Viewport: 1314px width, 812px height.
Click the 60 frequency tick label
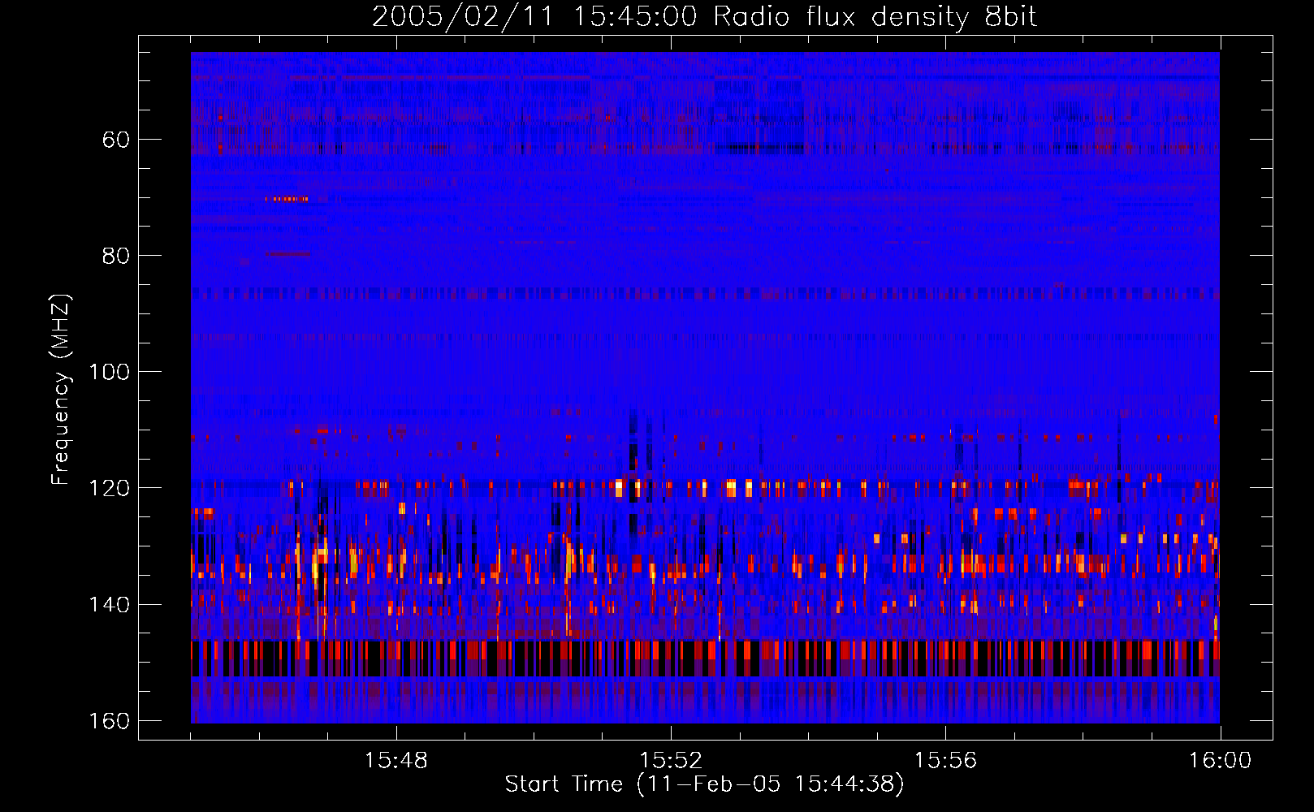click(x=116, y=140)
